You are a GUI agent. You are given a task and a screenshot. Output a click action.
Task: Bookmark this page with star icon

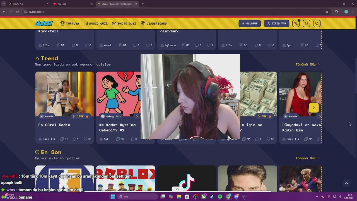coord(327,12)
